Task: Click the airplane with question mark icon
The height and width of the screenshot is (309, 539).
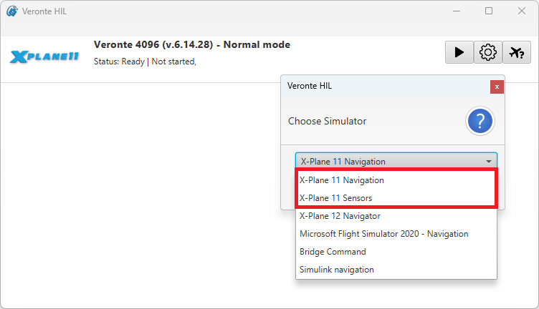Action: 516,52
